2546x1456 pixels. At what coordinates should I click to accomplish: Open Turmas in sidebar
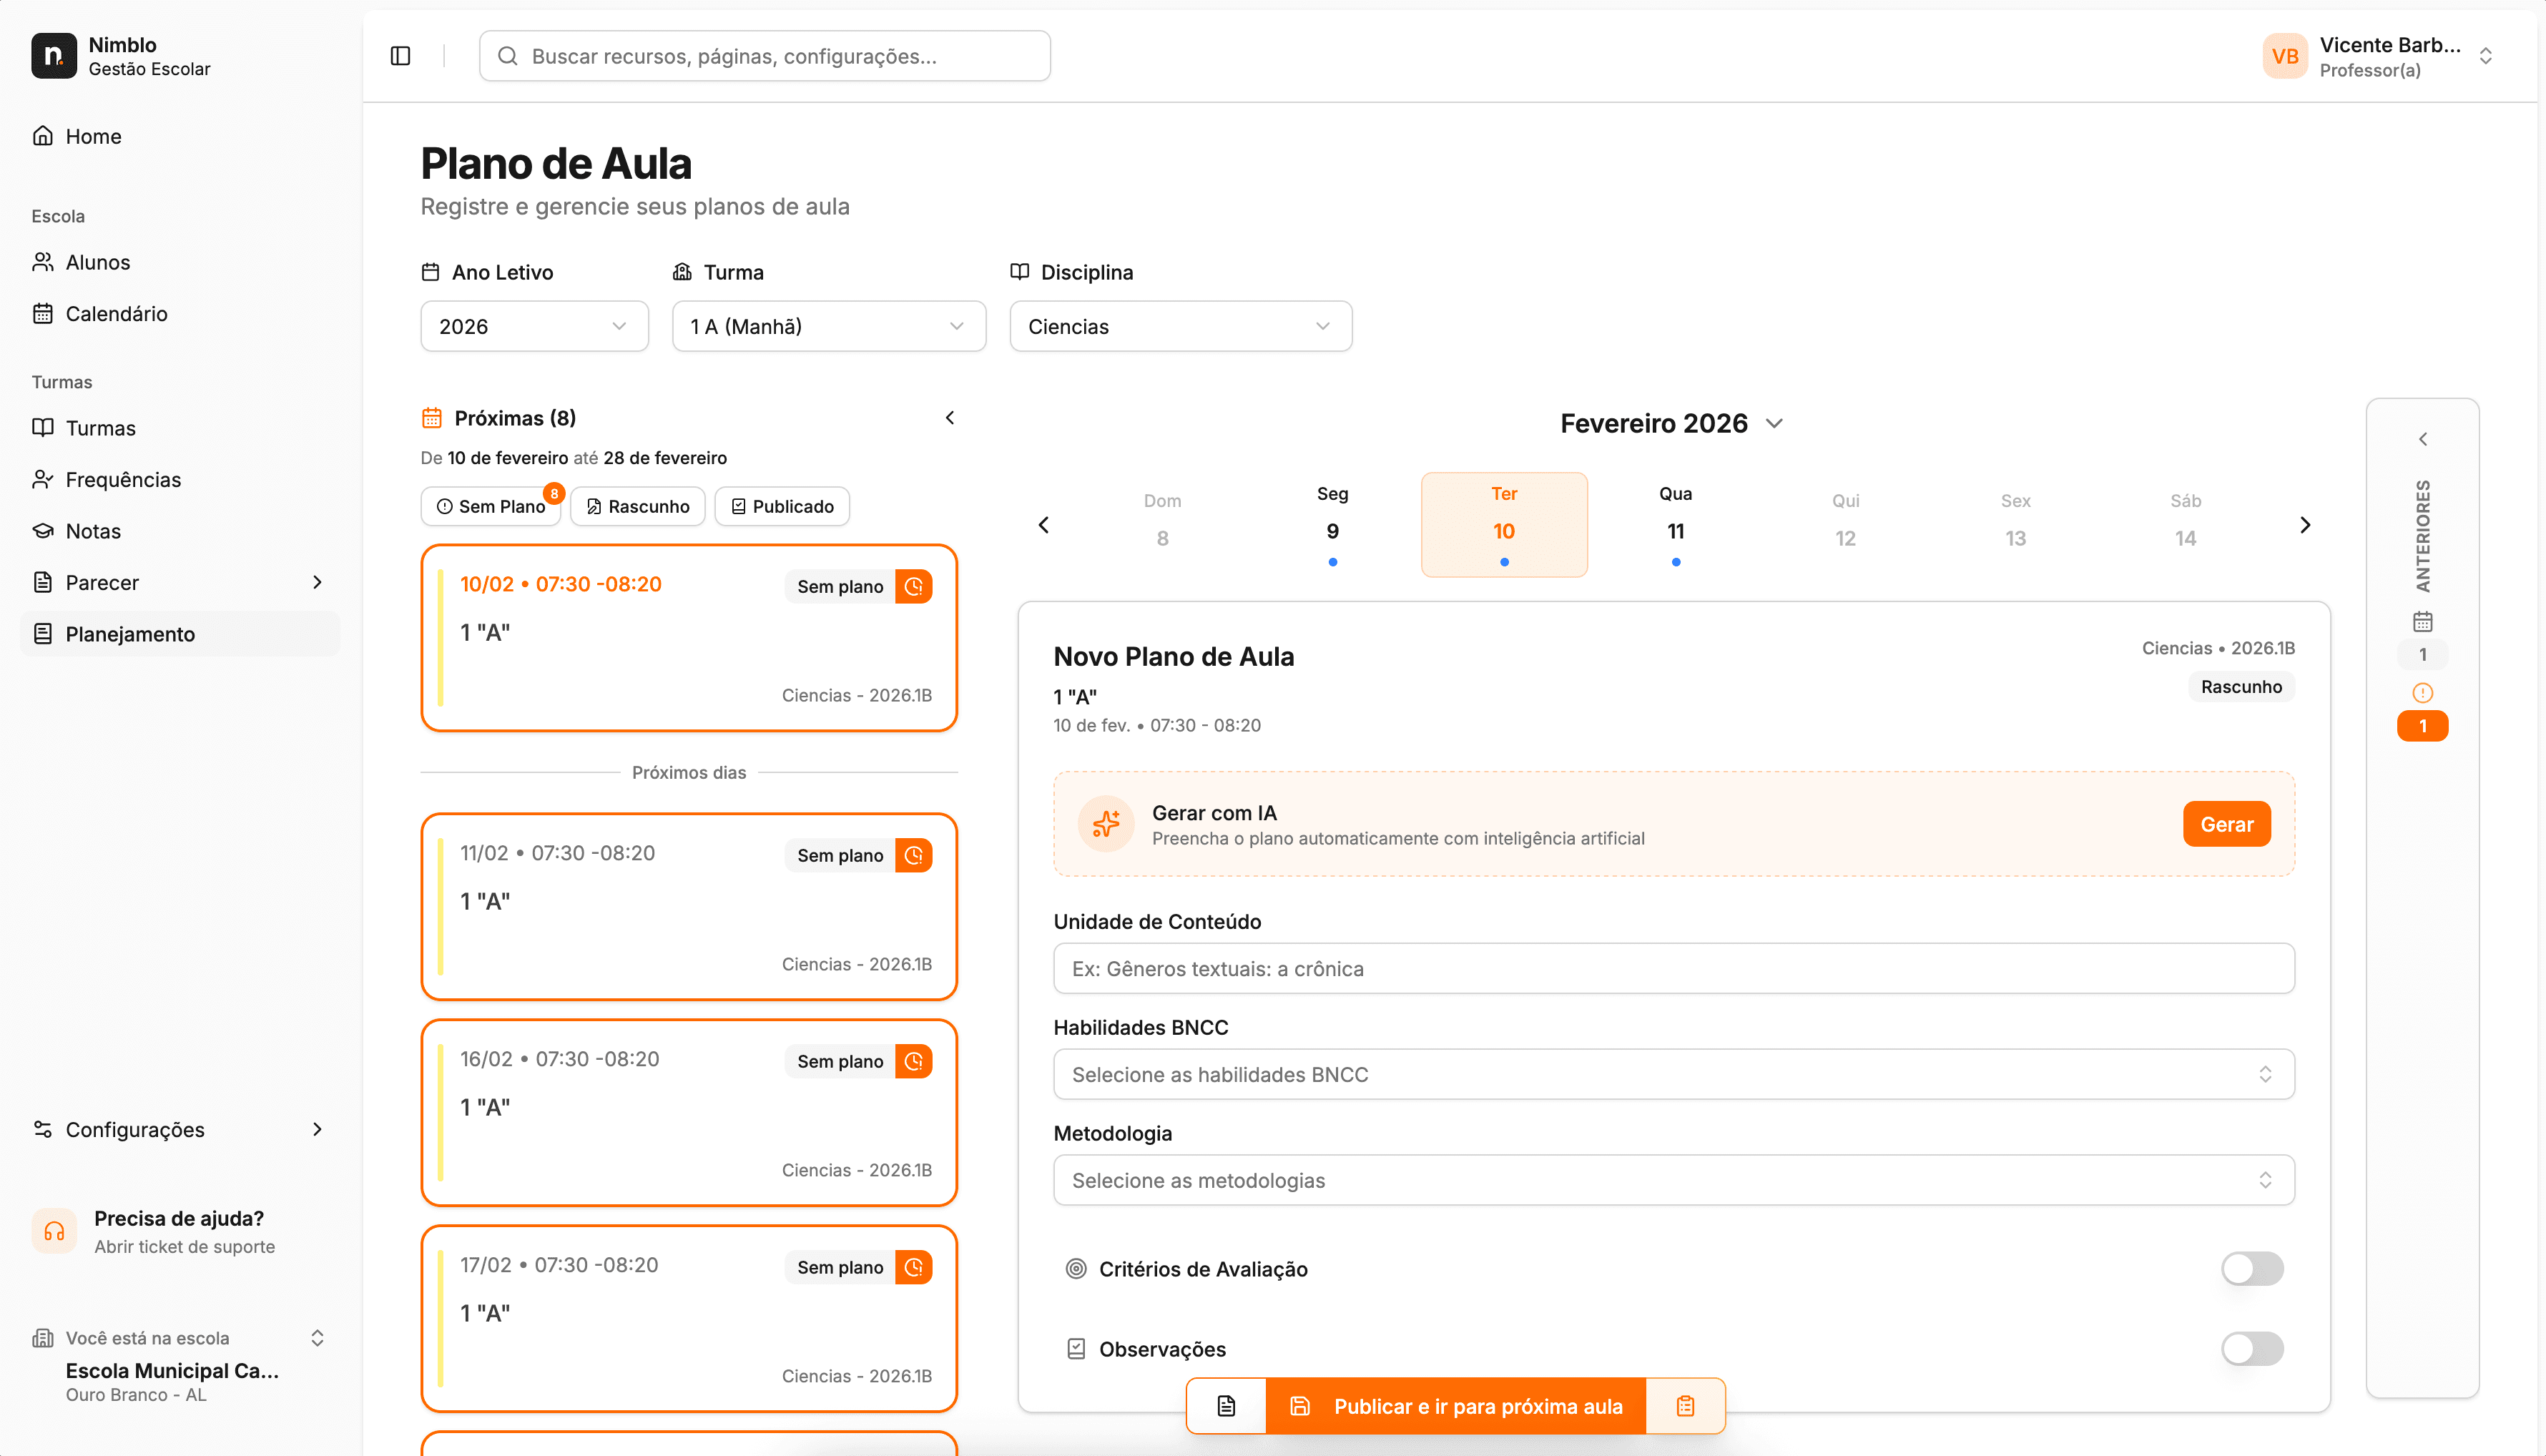coord(180,429)
